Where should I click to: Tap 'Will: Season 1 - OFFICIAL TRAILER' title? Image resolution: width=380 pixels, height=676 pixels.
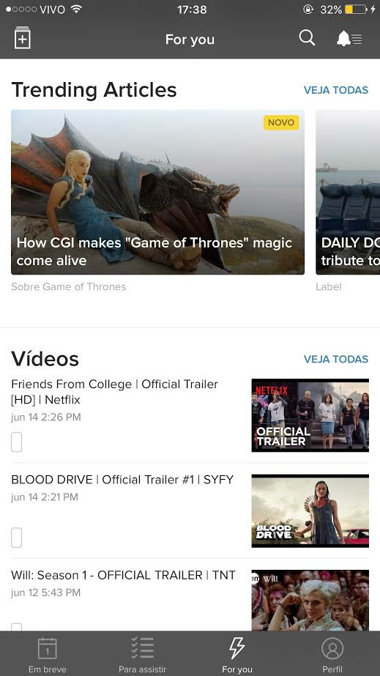123,575
